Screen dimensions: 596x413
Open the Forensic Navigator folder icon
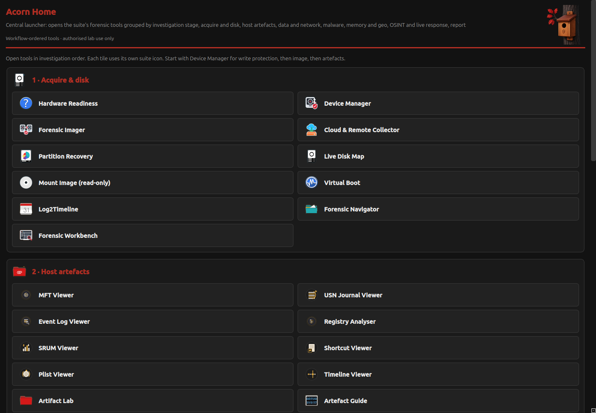312,209
